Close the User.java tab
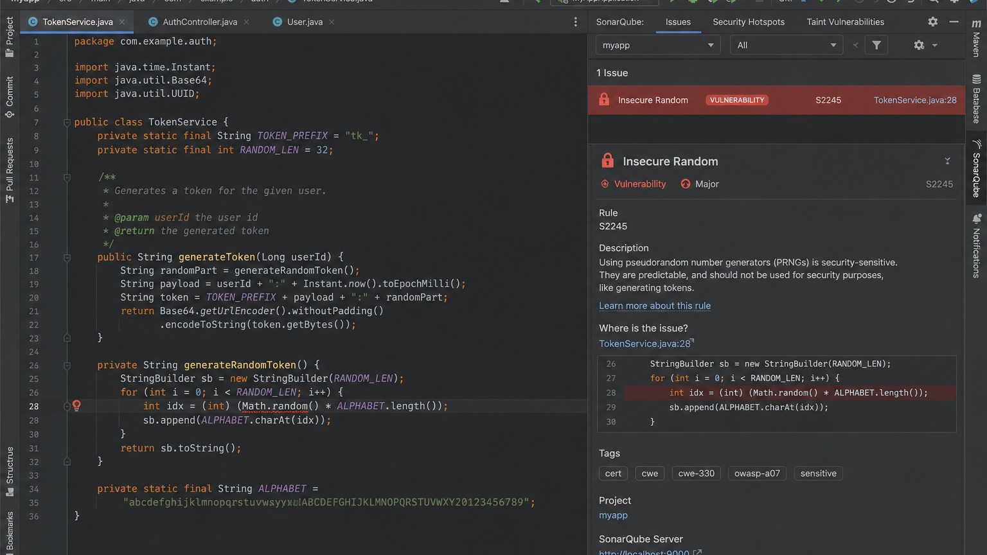 [332, 22]
